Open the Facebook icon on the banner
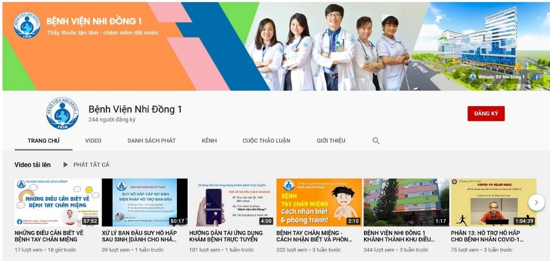 (x=536, y=77)
